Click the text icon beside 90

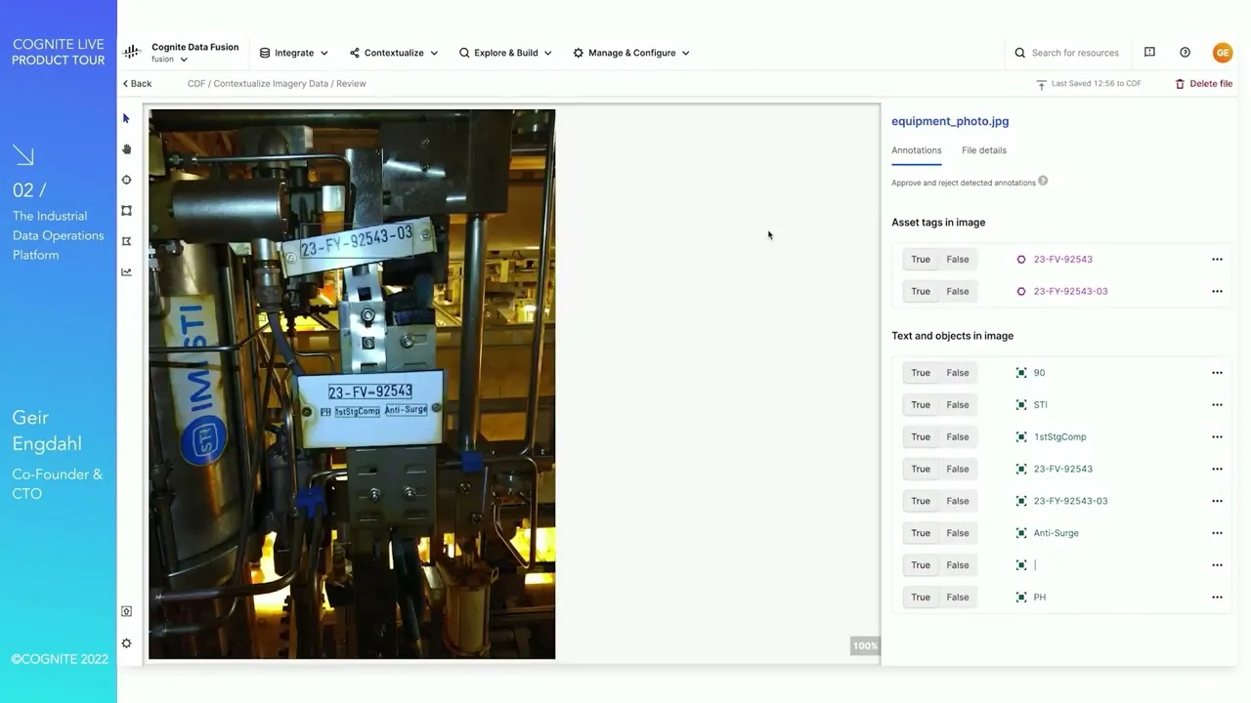[x=1021, y=373]
